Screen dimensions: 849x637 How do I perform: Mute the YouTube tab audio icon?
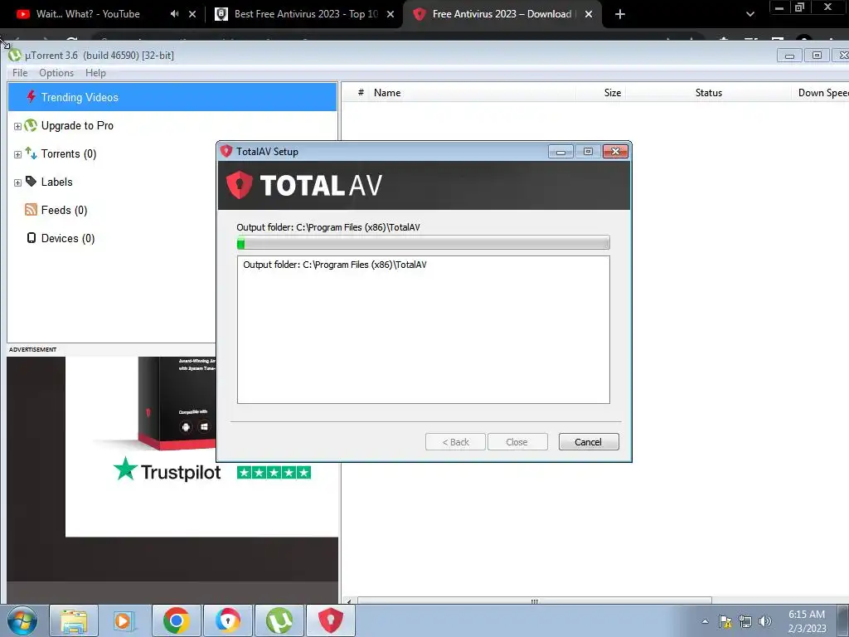[x=174, y=14]
